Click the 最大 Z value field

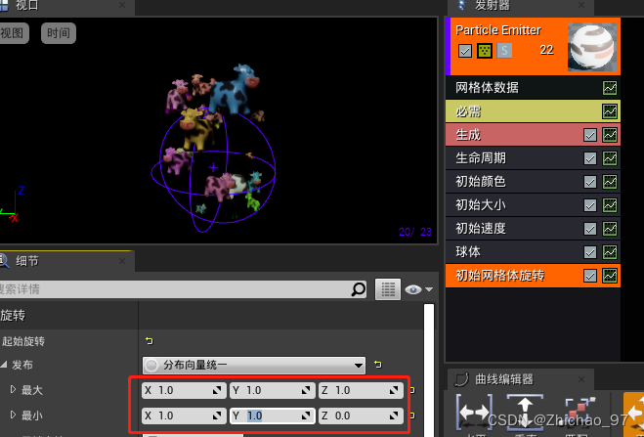coord(361,390)
